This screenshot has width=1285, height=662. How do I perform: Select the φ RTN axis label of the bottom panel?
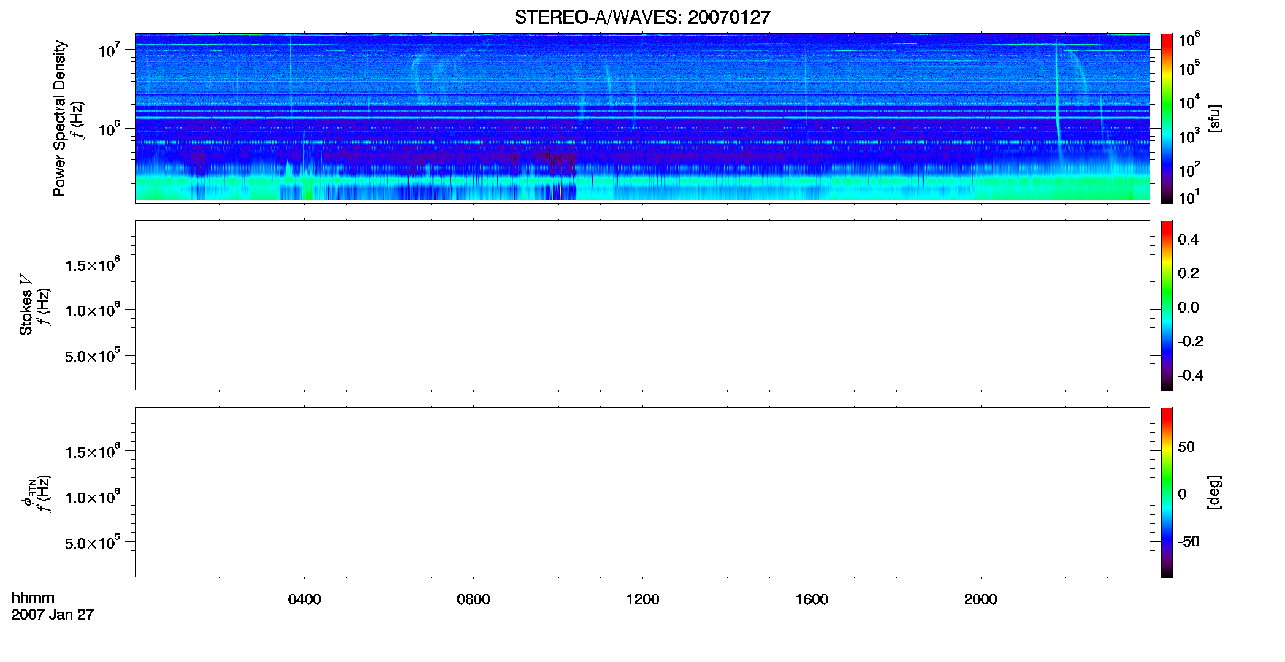click(x=28, y=493)
